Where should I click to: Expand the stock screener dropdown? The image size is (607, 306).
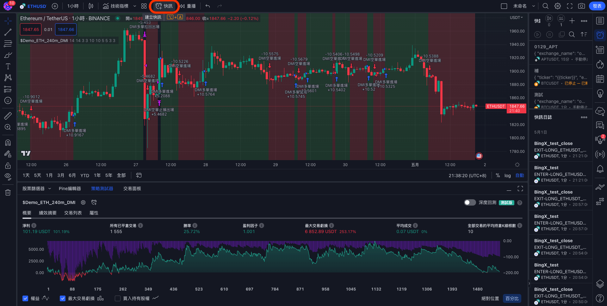(50, 189)
